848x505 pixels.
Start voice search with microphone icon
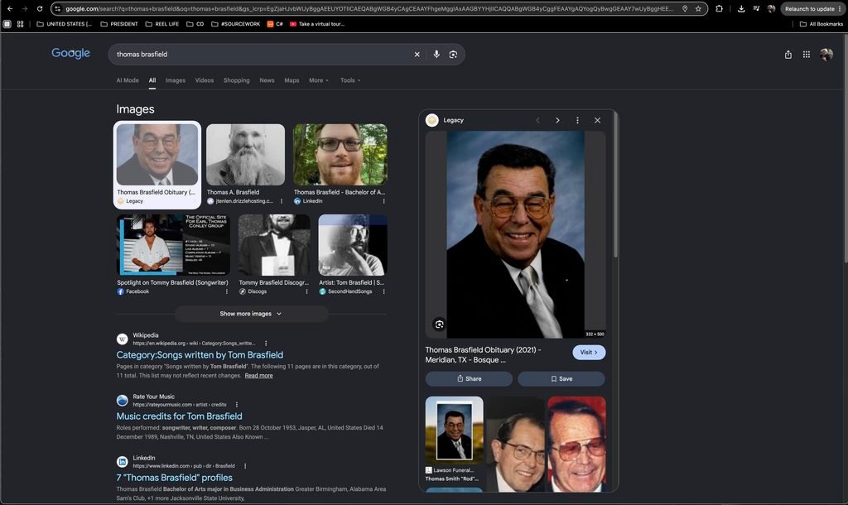pos(436,54)
